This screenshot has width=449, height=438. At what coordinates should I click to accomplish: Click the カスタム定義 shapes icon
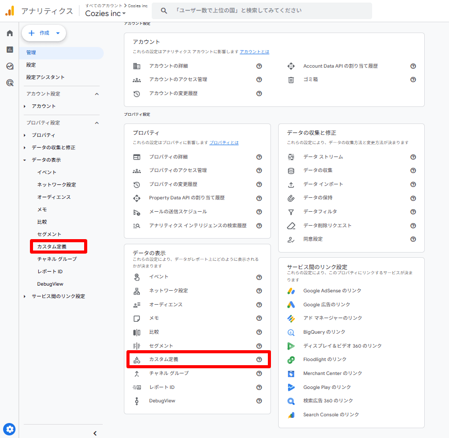click(137, 359)
